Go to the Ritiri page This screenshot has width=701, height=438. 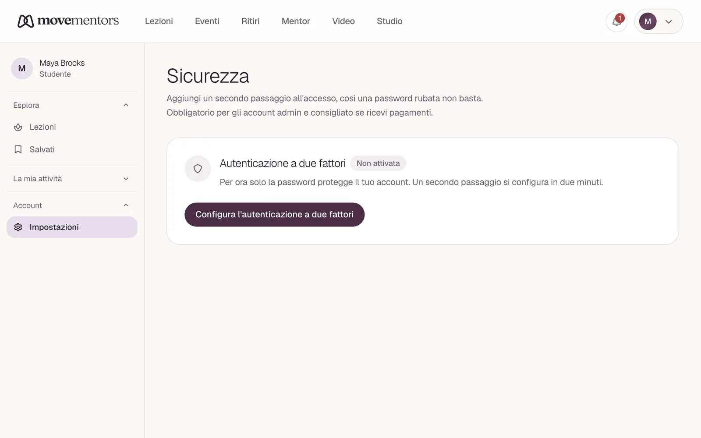tap(251, 21)
